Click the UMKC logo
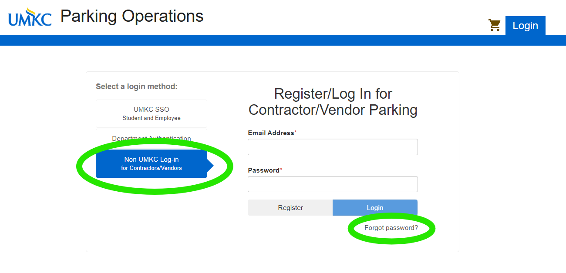566x273 pixels. pyautogui.click(x=30, y=17)
